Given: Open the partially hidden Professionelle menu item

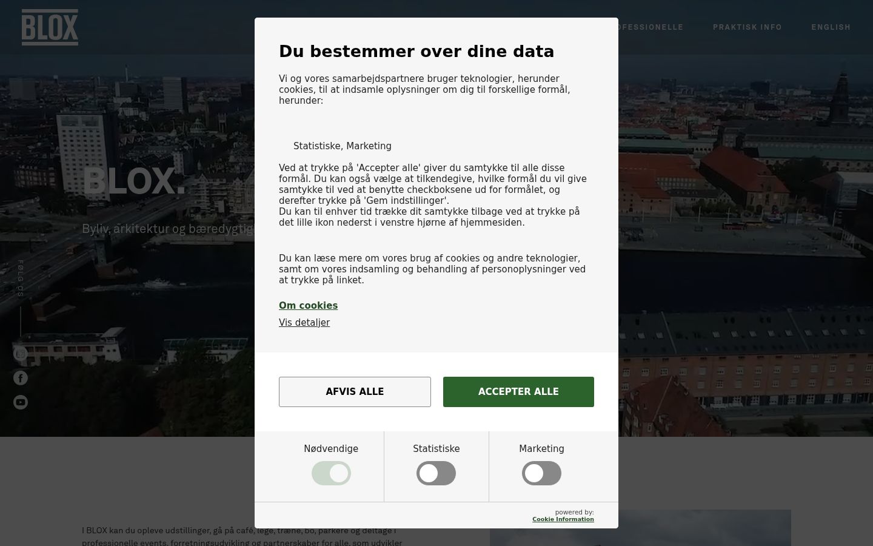Looking at the screenshot, I should [x=651, y=27].
